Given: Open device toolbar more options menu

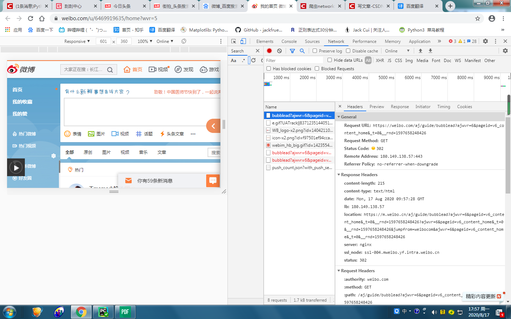Looking at the screenshot, I should click(x=221, y=41).
